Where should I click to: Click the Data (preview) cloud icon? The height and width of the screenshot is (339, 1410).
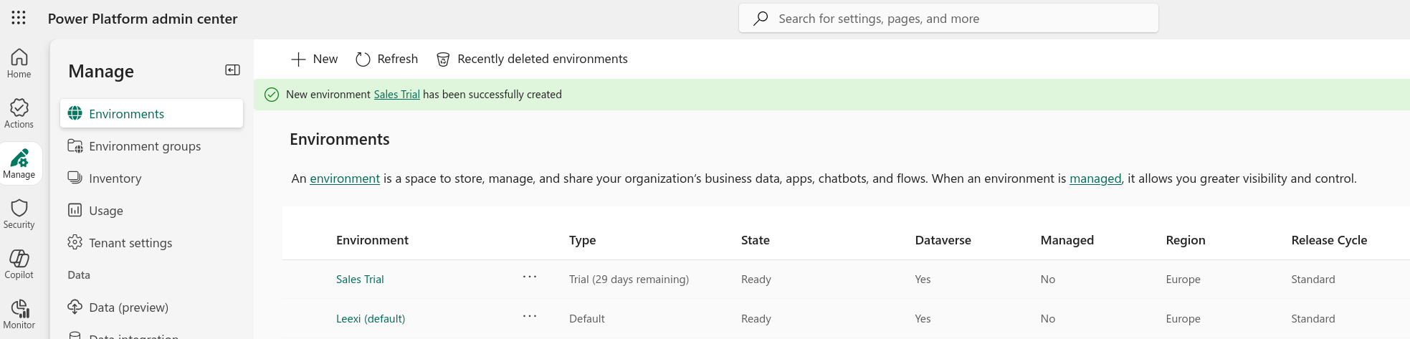coord(75,307)
